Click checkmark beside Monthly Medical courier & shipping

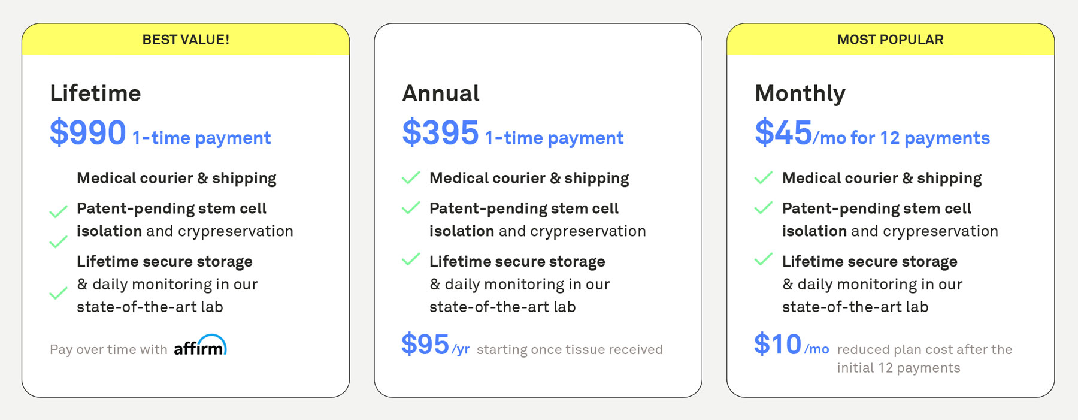pyautogui.click(x=764, y=178)
